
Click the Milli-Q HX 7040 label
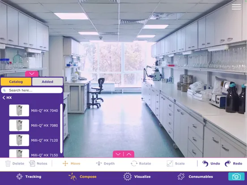click(x=44, y=110)
